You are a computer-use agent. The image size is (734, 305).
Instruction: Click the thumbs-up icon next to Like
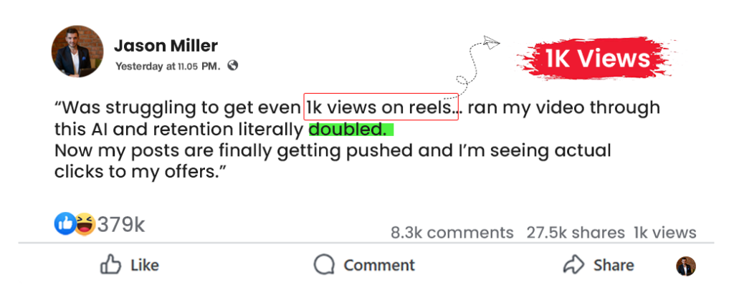click(x=110, y=265)
